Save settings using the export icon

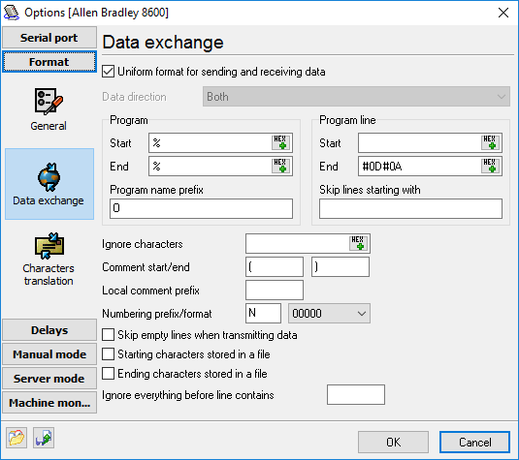(44, 438)
